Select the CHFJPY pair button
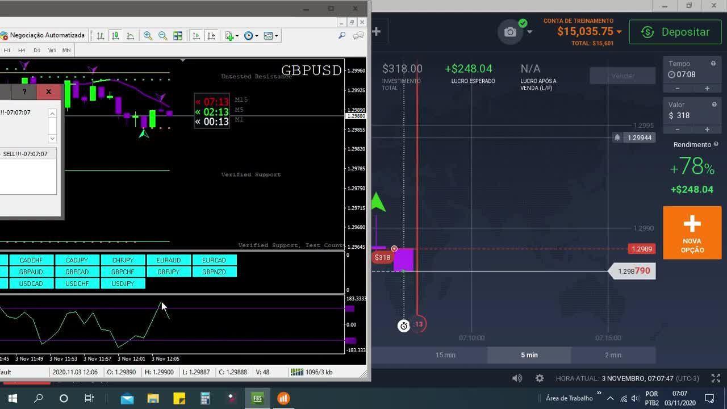Screen dimensions: 727x409 click(x=123, y=260)
